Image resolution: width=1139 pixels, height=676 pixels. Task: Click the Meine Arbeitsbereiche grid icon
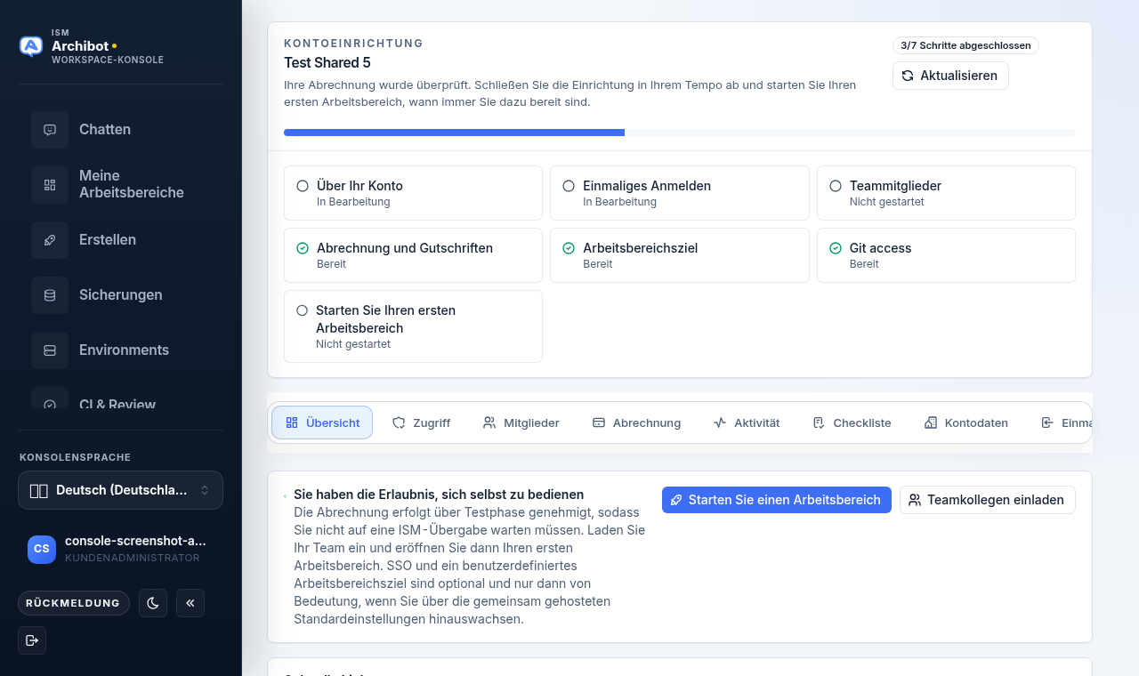coord(50,185)
